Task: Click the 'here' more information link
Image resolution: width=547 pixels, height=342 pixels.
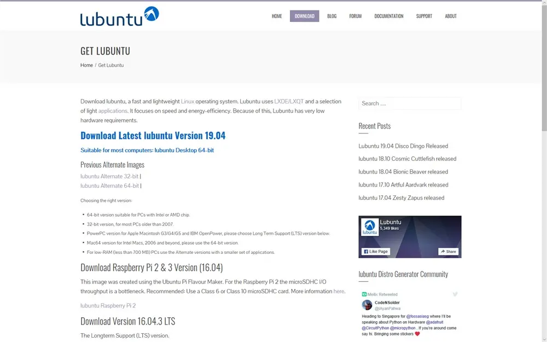Action: 339,292
